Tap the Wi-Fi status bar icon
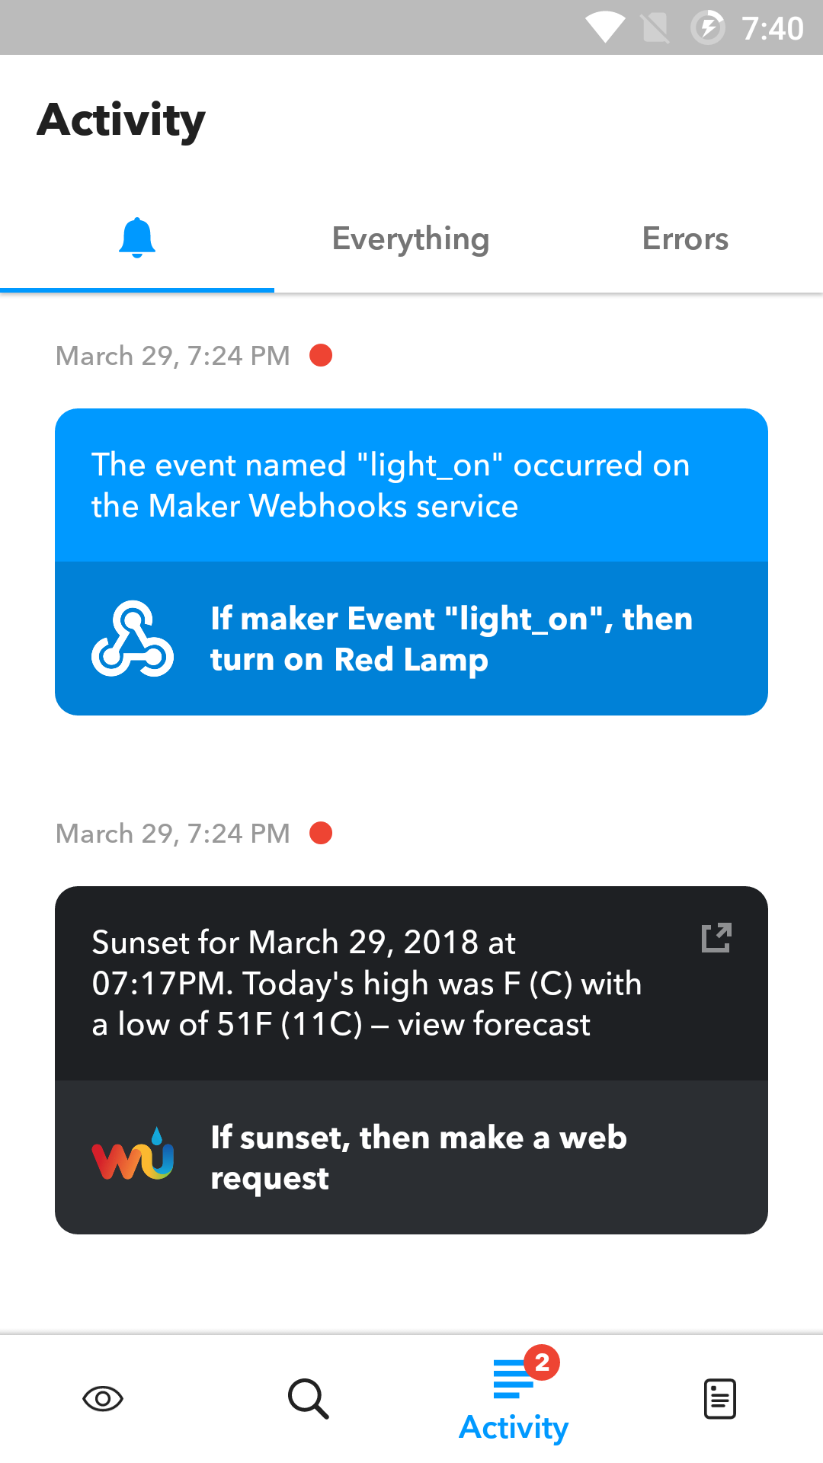 point(605,28)
